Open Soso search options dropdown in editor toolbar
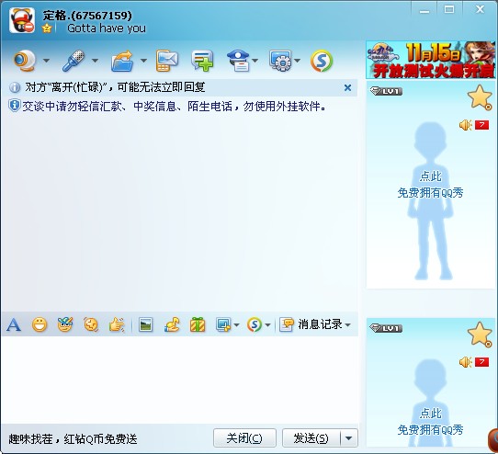This screenshot has height=454, width=498. pyautogui.click(x=267, y=324)
